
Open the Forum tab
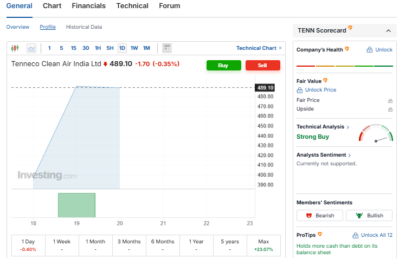point(170,6)
